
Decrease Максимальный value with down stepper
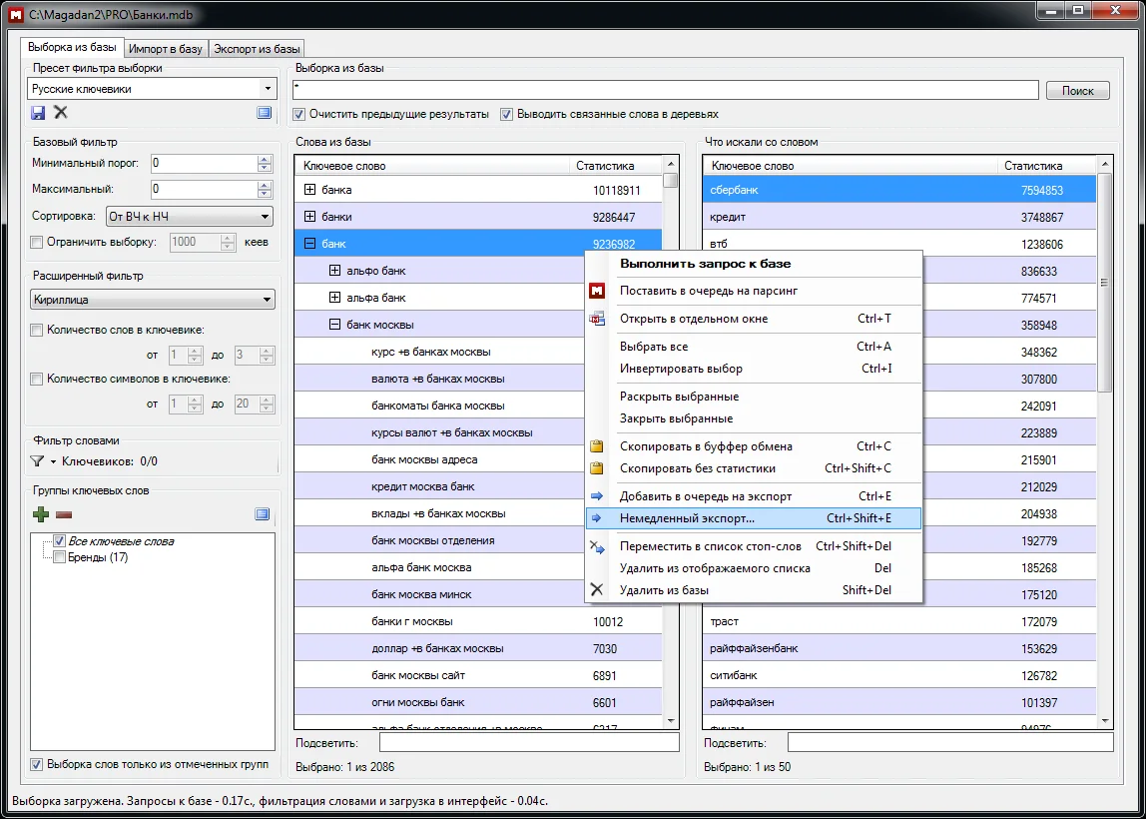point(265,194)
